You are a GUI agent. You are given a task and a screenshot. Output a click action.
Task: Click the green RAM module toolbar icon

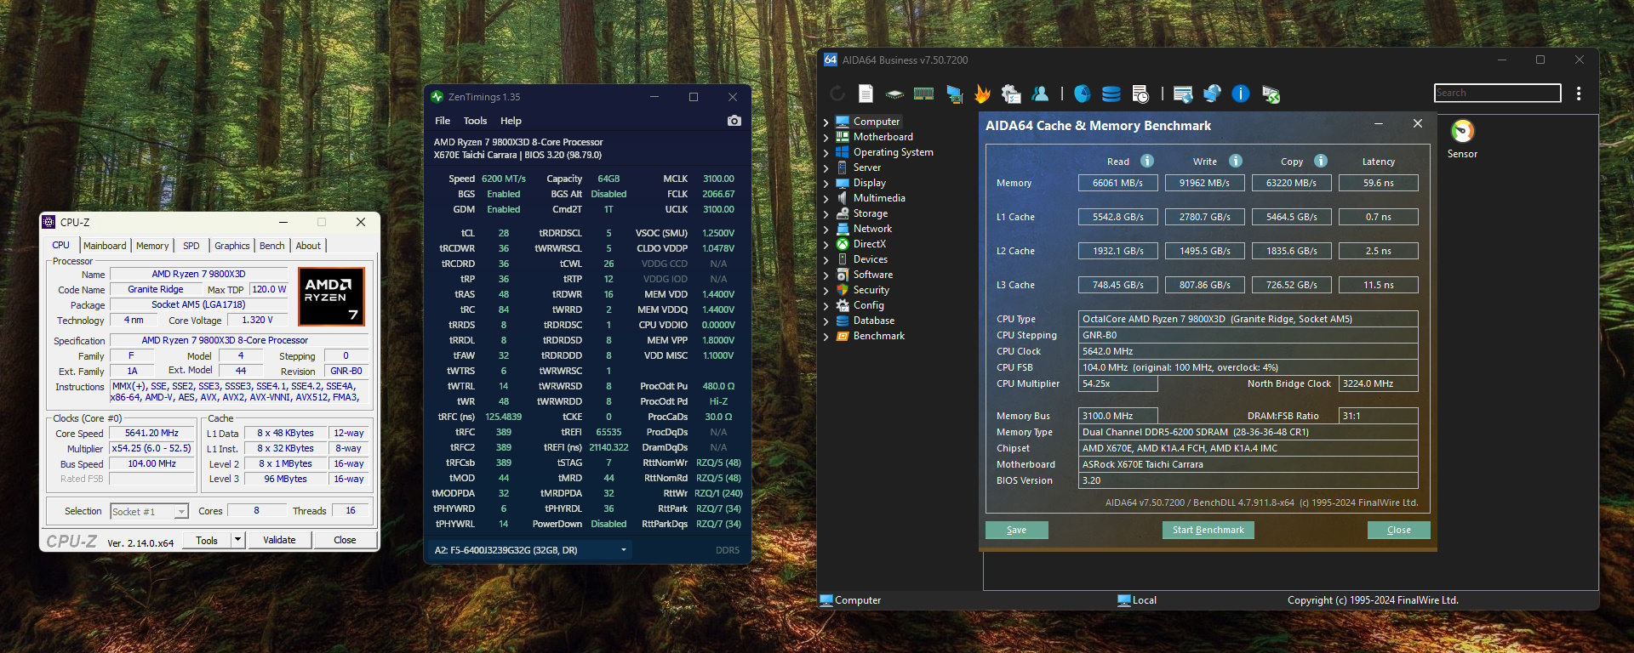click(x=923, y=94)
